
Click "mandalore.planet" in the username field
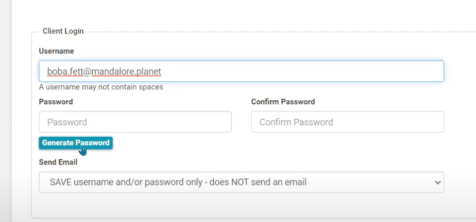(126, 71)
